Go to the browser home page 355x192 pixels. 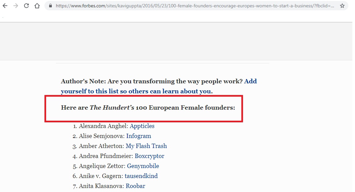tap(37, 6)
